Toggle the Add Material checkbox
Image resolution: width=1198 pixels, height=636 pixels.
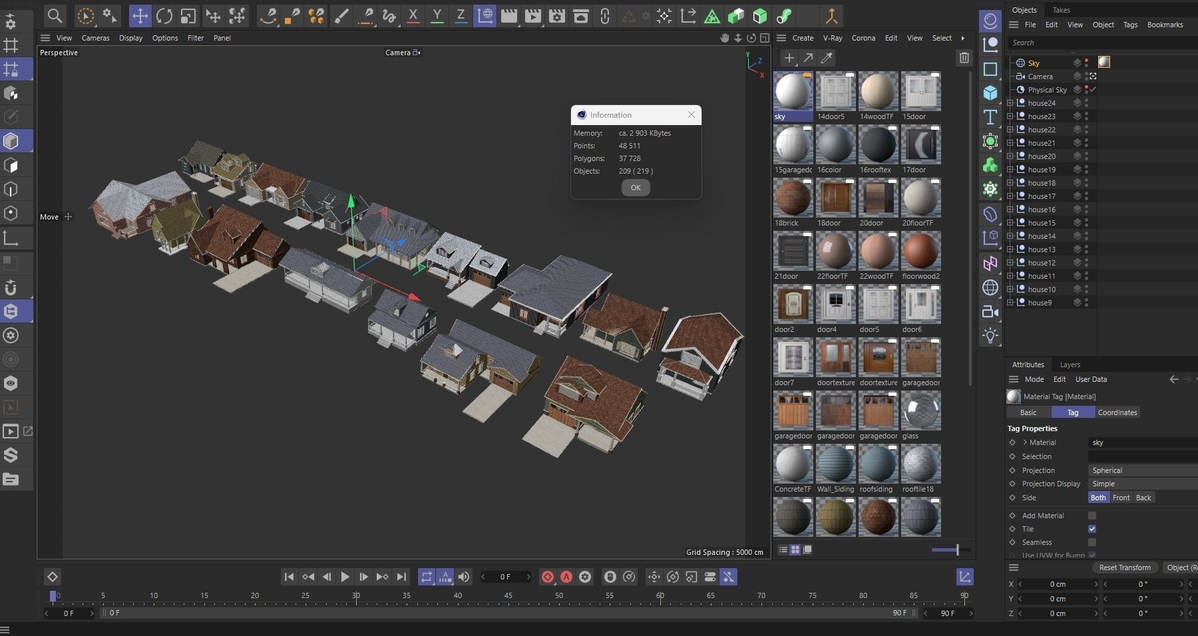click(x=1092, y=516)
